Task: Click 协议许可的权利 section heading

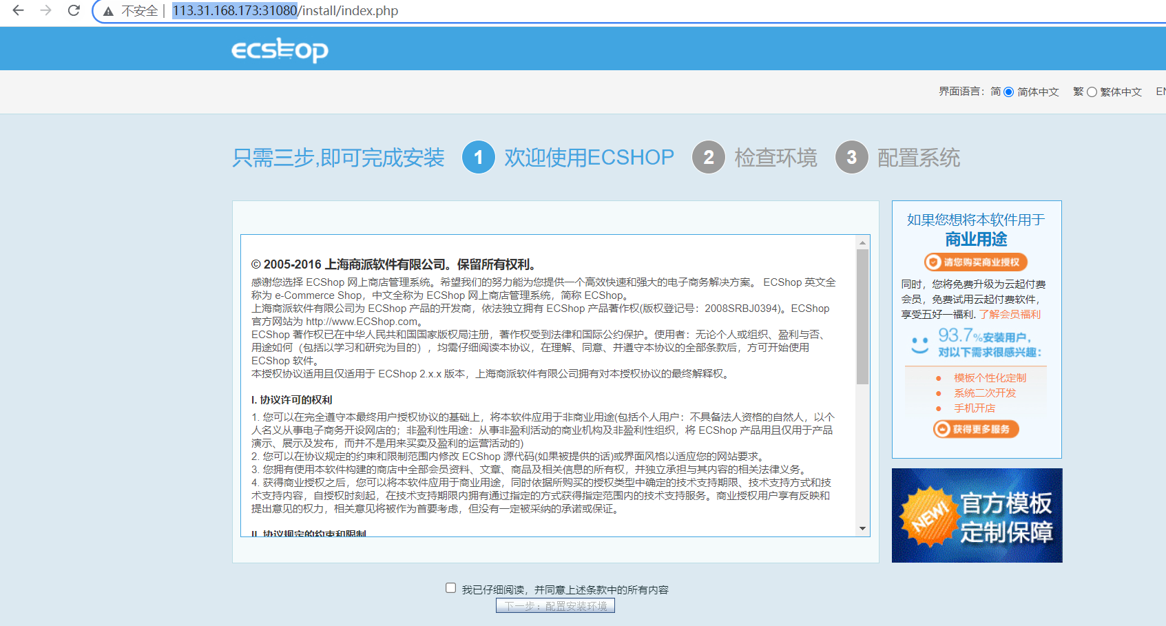Action: pos(292,399)
